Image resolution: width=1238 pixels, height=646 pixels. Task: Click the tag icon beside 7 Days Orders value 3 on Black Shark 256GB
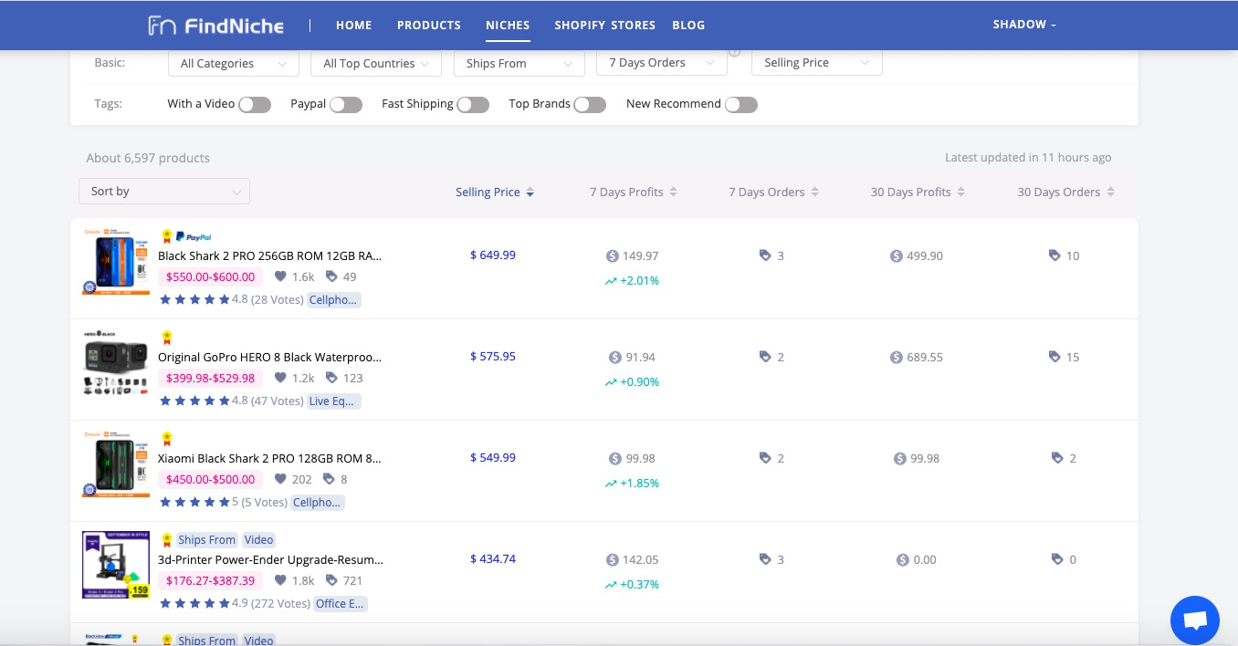(765, 255)
